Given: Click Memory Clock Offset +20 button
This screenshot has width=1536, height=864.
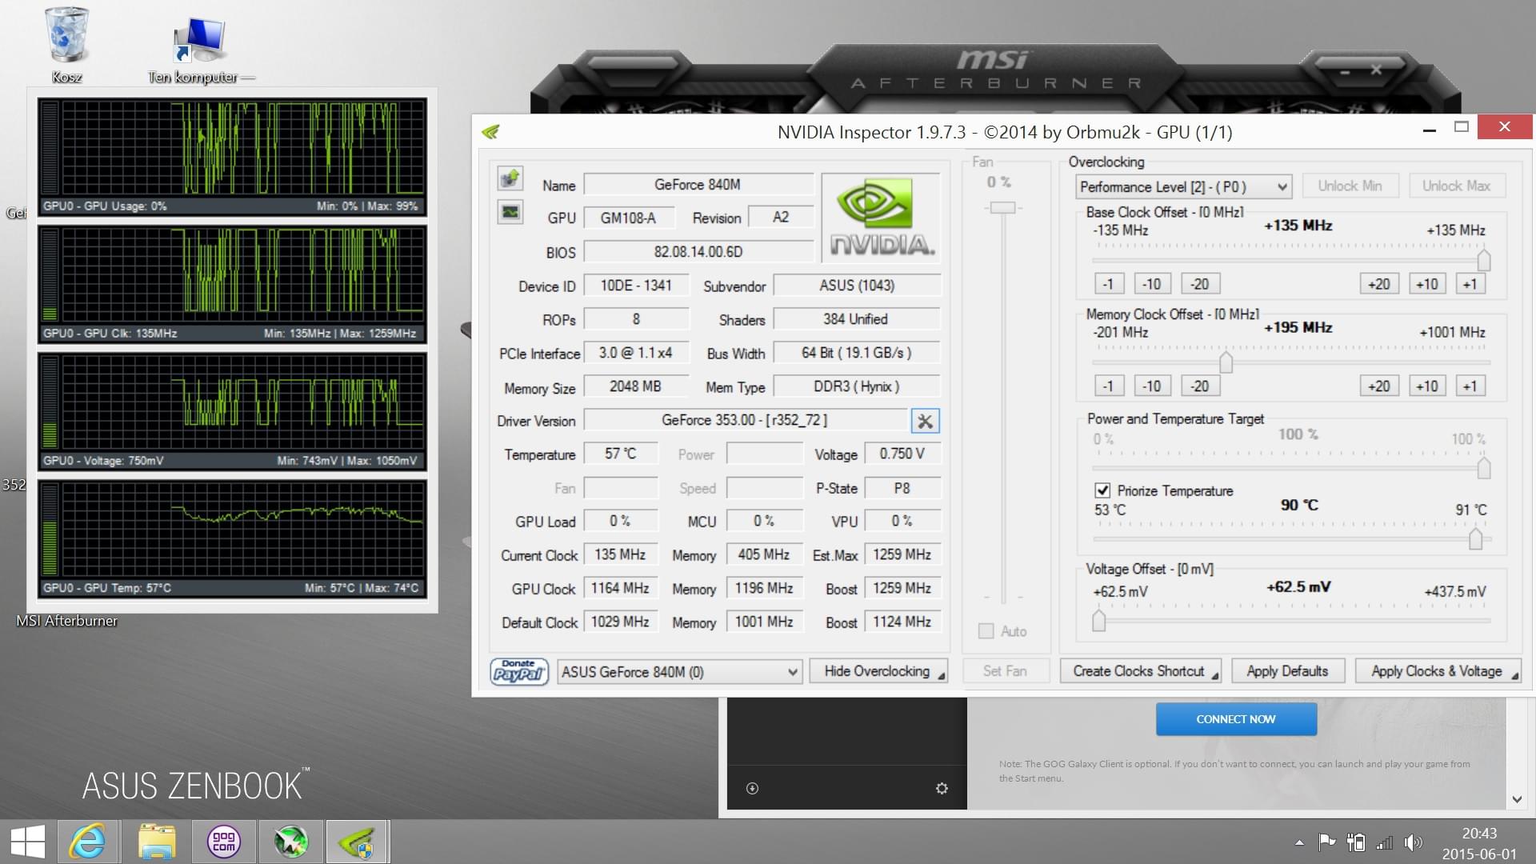Looking at the screenshot, I should tap(1379, 386).
